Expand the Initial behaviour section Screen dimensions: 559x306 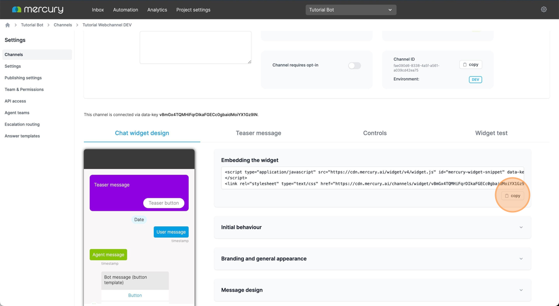point(372,227)
